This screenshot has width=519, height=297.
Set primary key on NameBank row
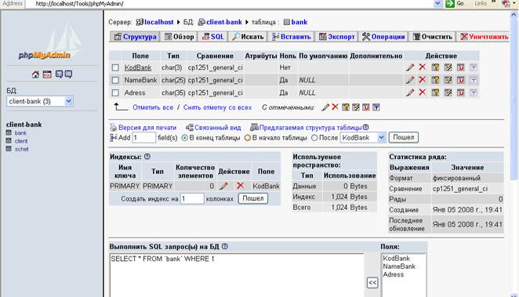tap(435, 80)
